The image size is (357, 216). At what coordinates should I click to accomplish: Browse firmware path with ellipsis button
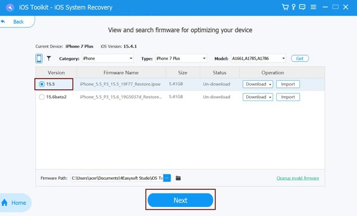click(x=167, y=178)
